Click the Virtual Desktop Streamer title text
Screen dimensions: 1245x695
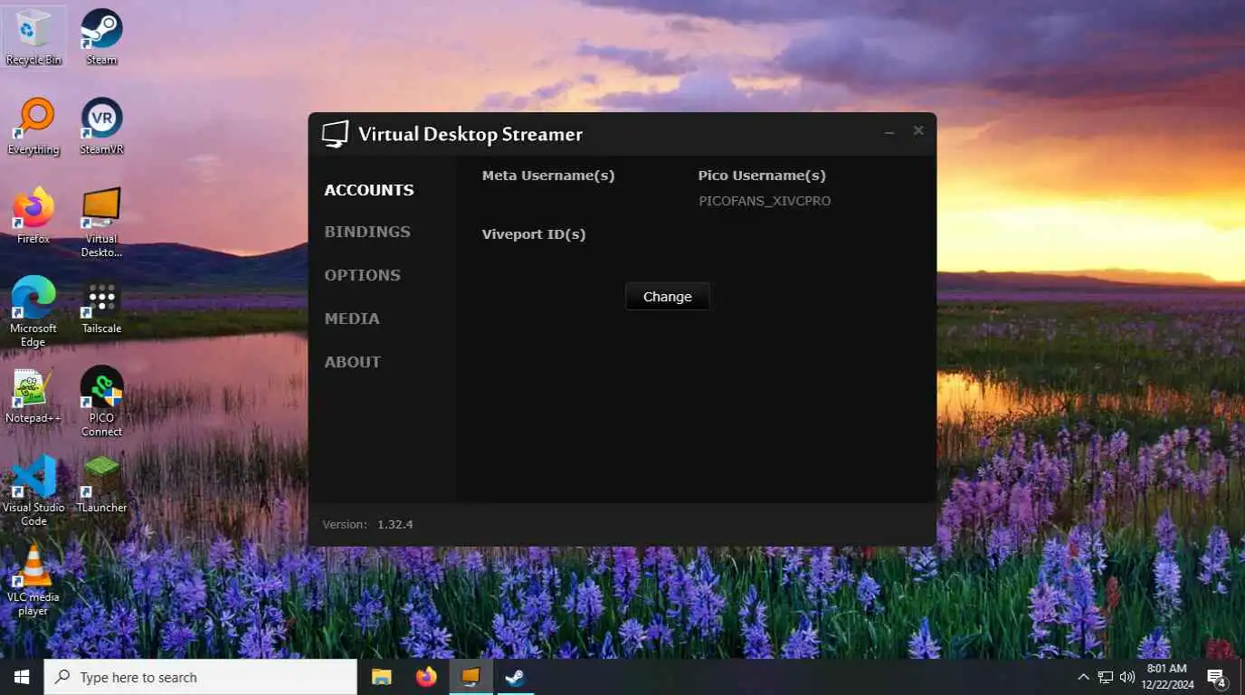pos(470,134)
